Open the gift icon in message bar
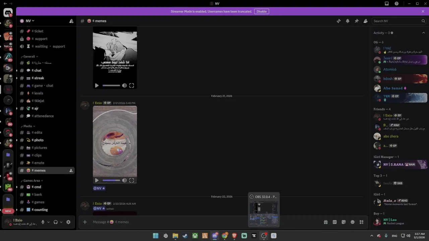 coord(325,222)
